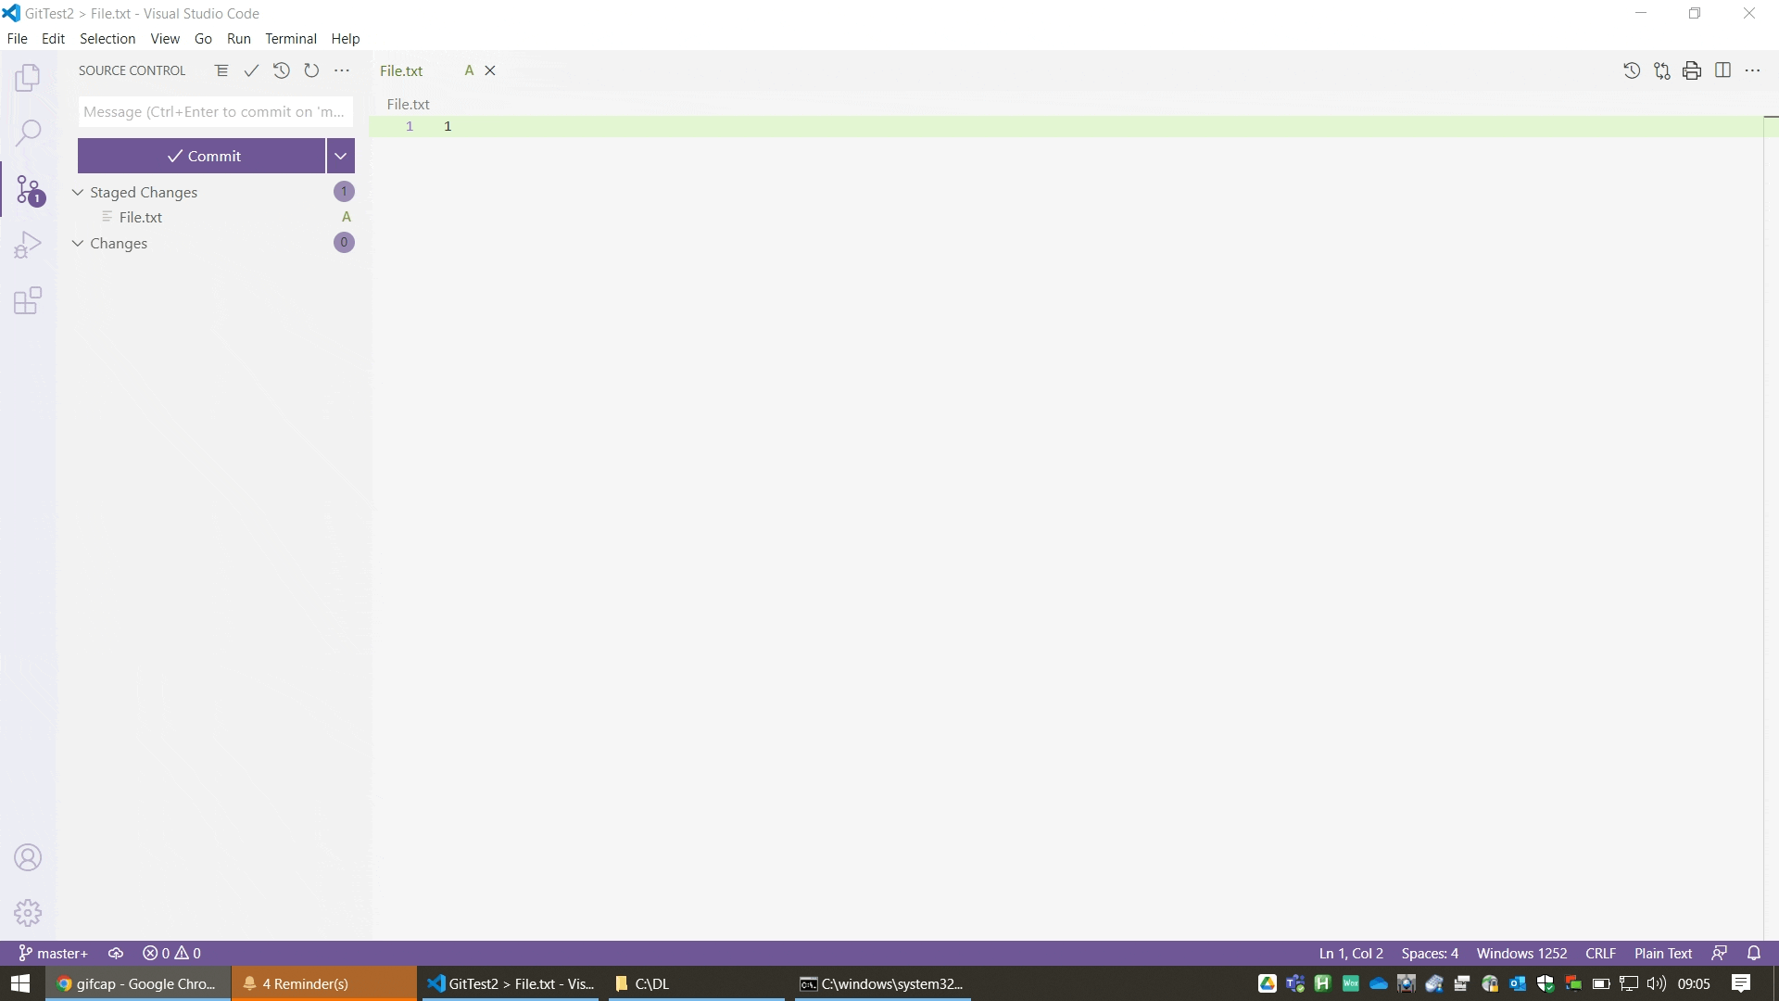Open the Extensions view icon
The image size is (1779, 1001).
(x=28, y=300)
